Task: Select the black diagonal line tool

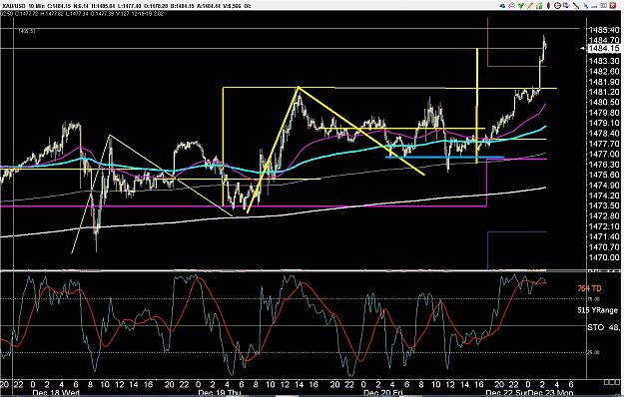Action: click(576, 6)
